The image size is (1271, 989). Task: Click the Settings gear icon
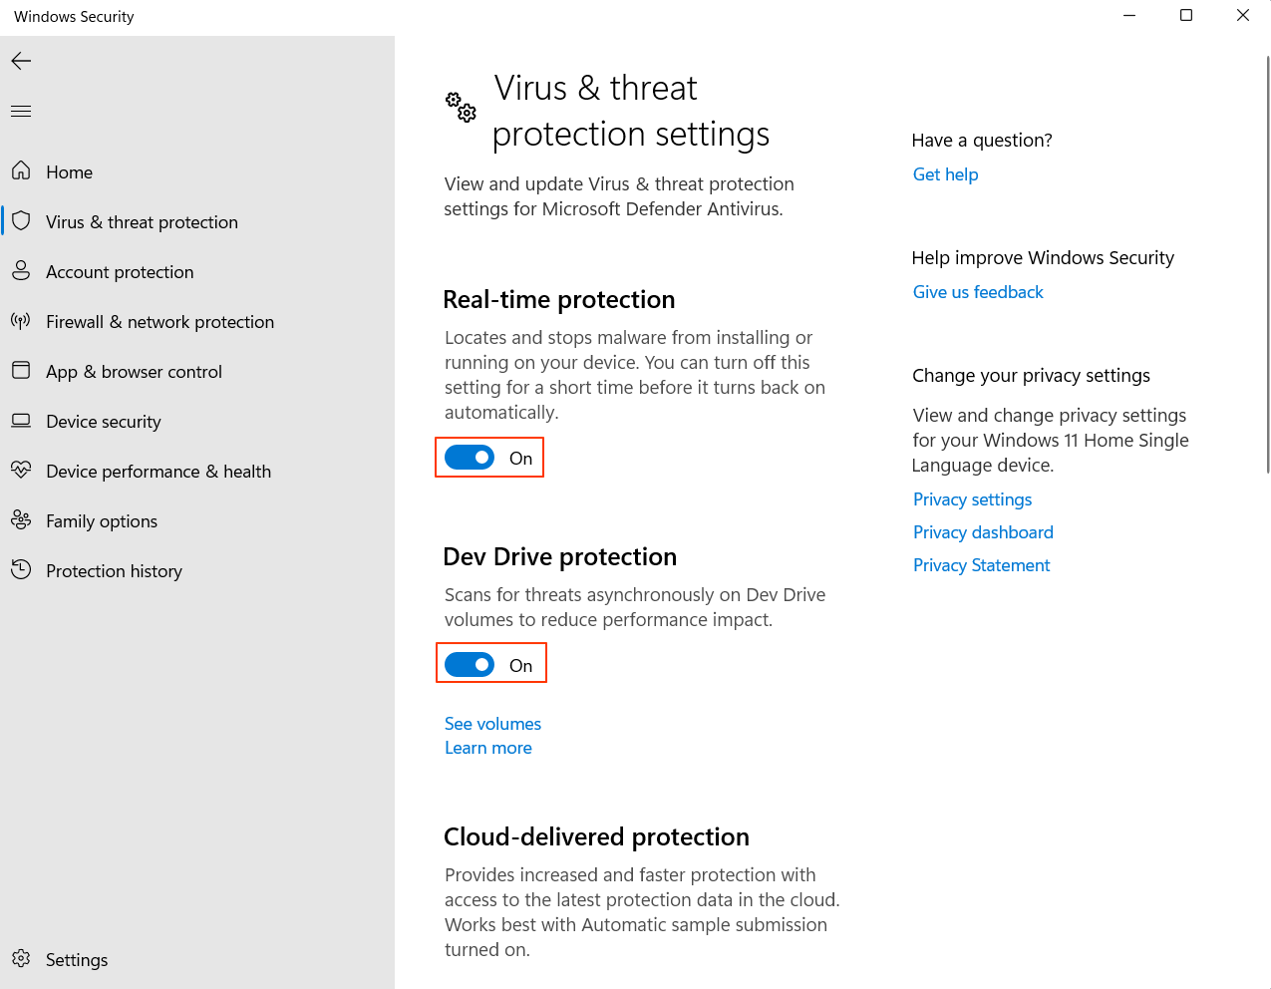[x=21, y=958]
